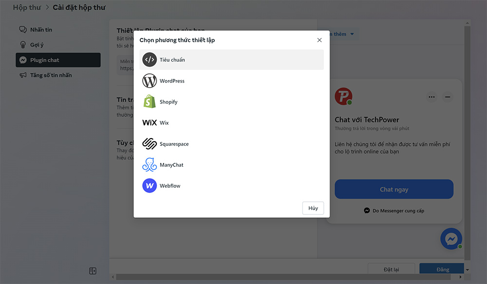Pick the Webflow logo icon

pyautogui.click(x=150, y=186)
